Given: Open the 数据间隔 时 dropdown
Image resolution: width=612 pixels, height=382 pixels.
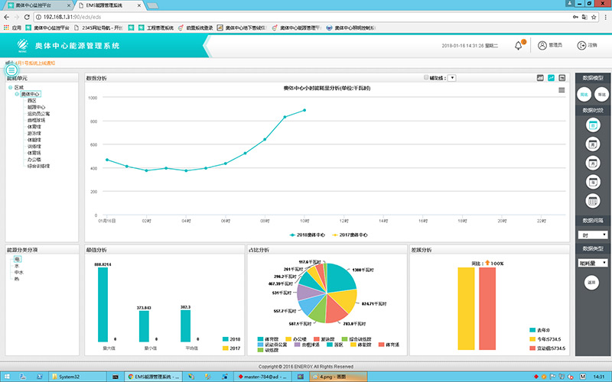Looking at the screenshot, I should pos(592,235).
